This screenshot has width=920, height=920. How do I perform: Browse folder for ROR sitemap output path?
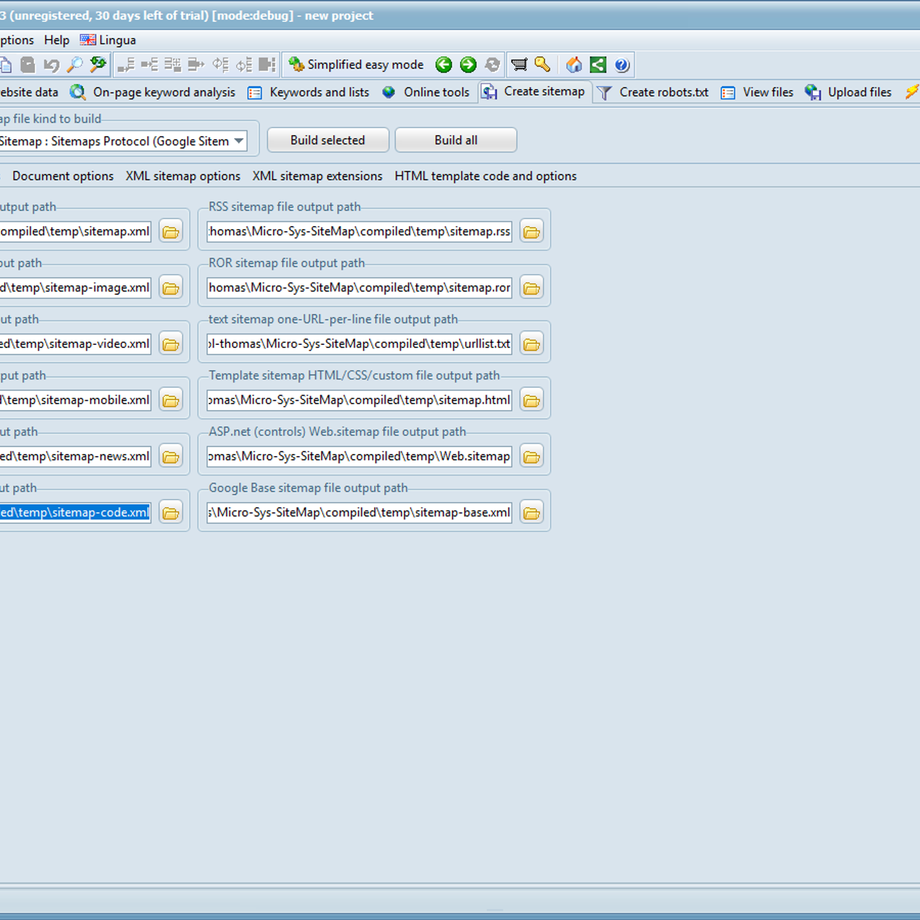click(532, 288)
